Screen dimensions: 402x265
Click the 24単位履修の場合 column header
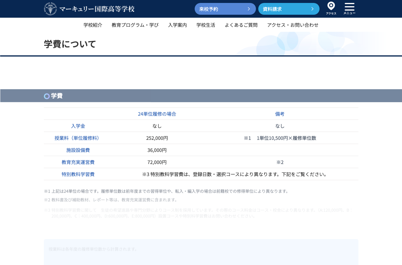pos(157,114)
